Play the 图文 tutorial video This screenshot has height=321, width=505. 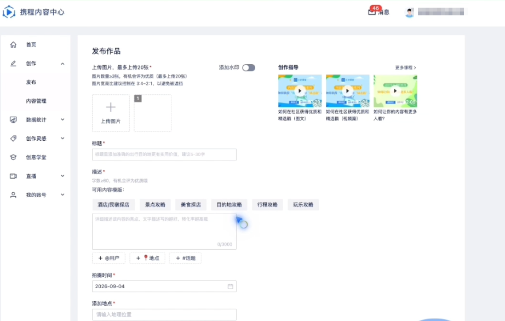point(300,91)
